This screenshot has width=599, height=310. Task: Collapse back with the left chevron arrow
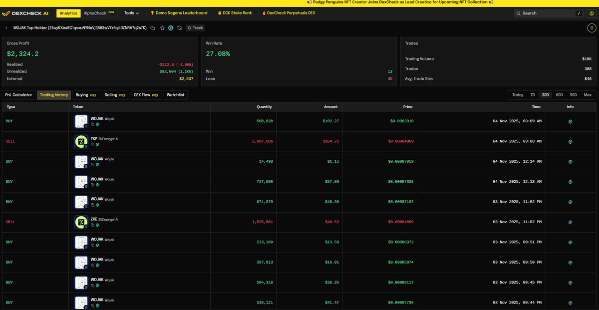[6, 28]
